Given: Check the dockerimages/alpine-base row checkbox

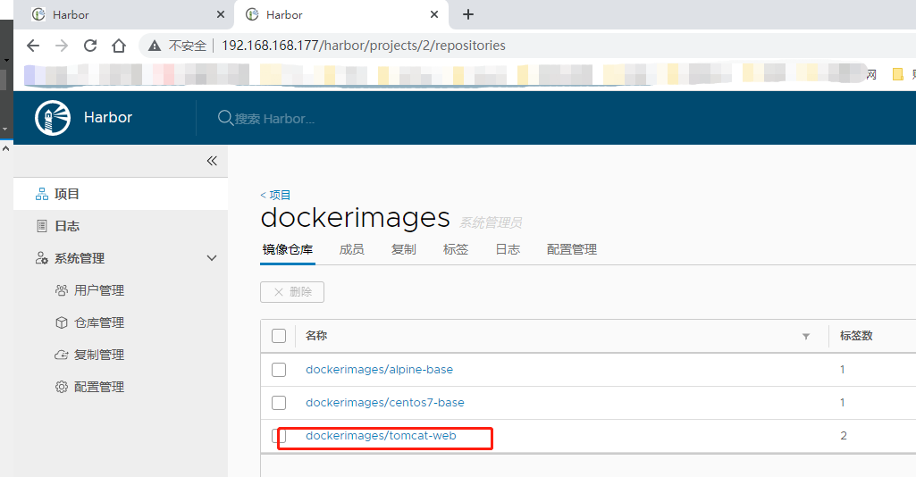Looking at the screenshot, I should 279,370.
